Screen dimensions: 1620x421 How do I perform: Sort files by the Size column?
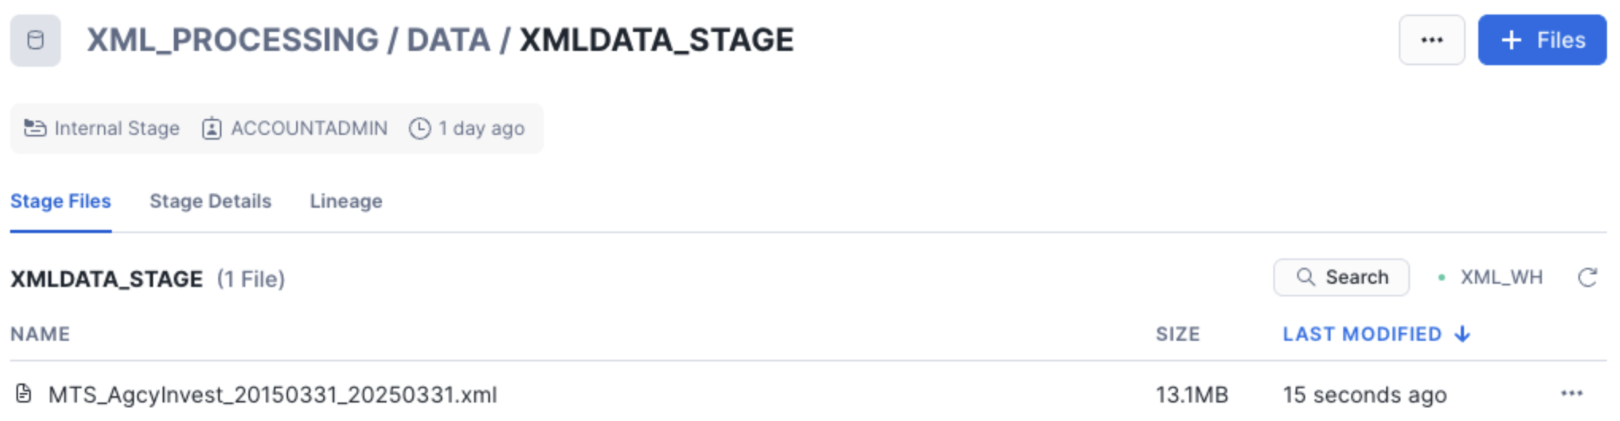[x=1177, y=335]
